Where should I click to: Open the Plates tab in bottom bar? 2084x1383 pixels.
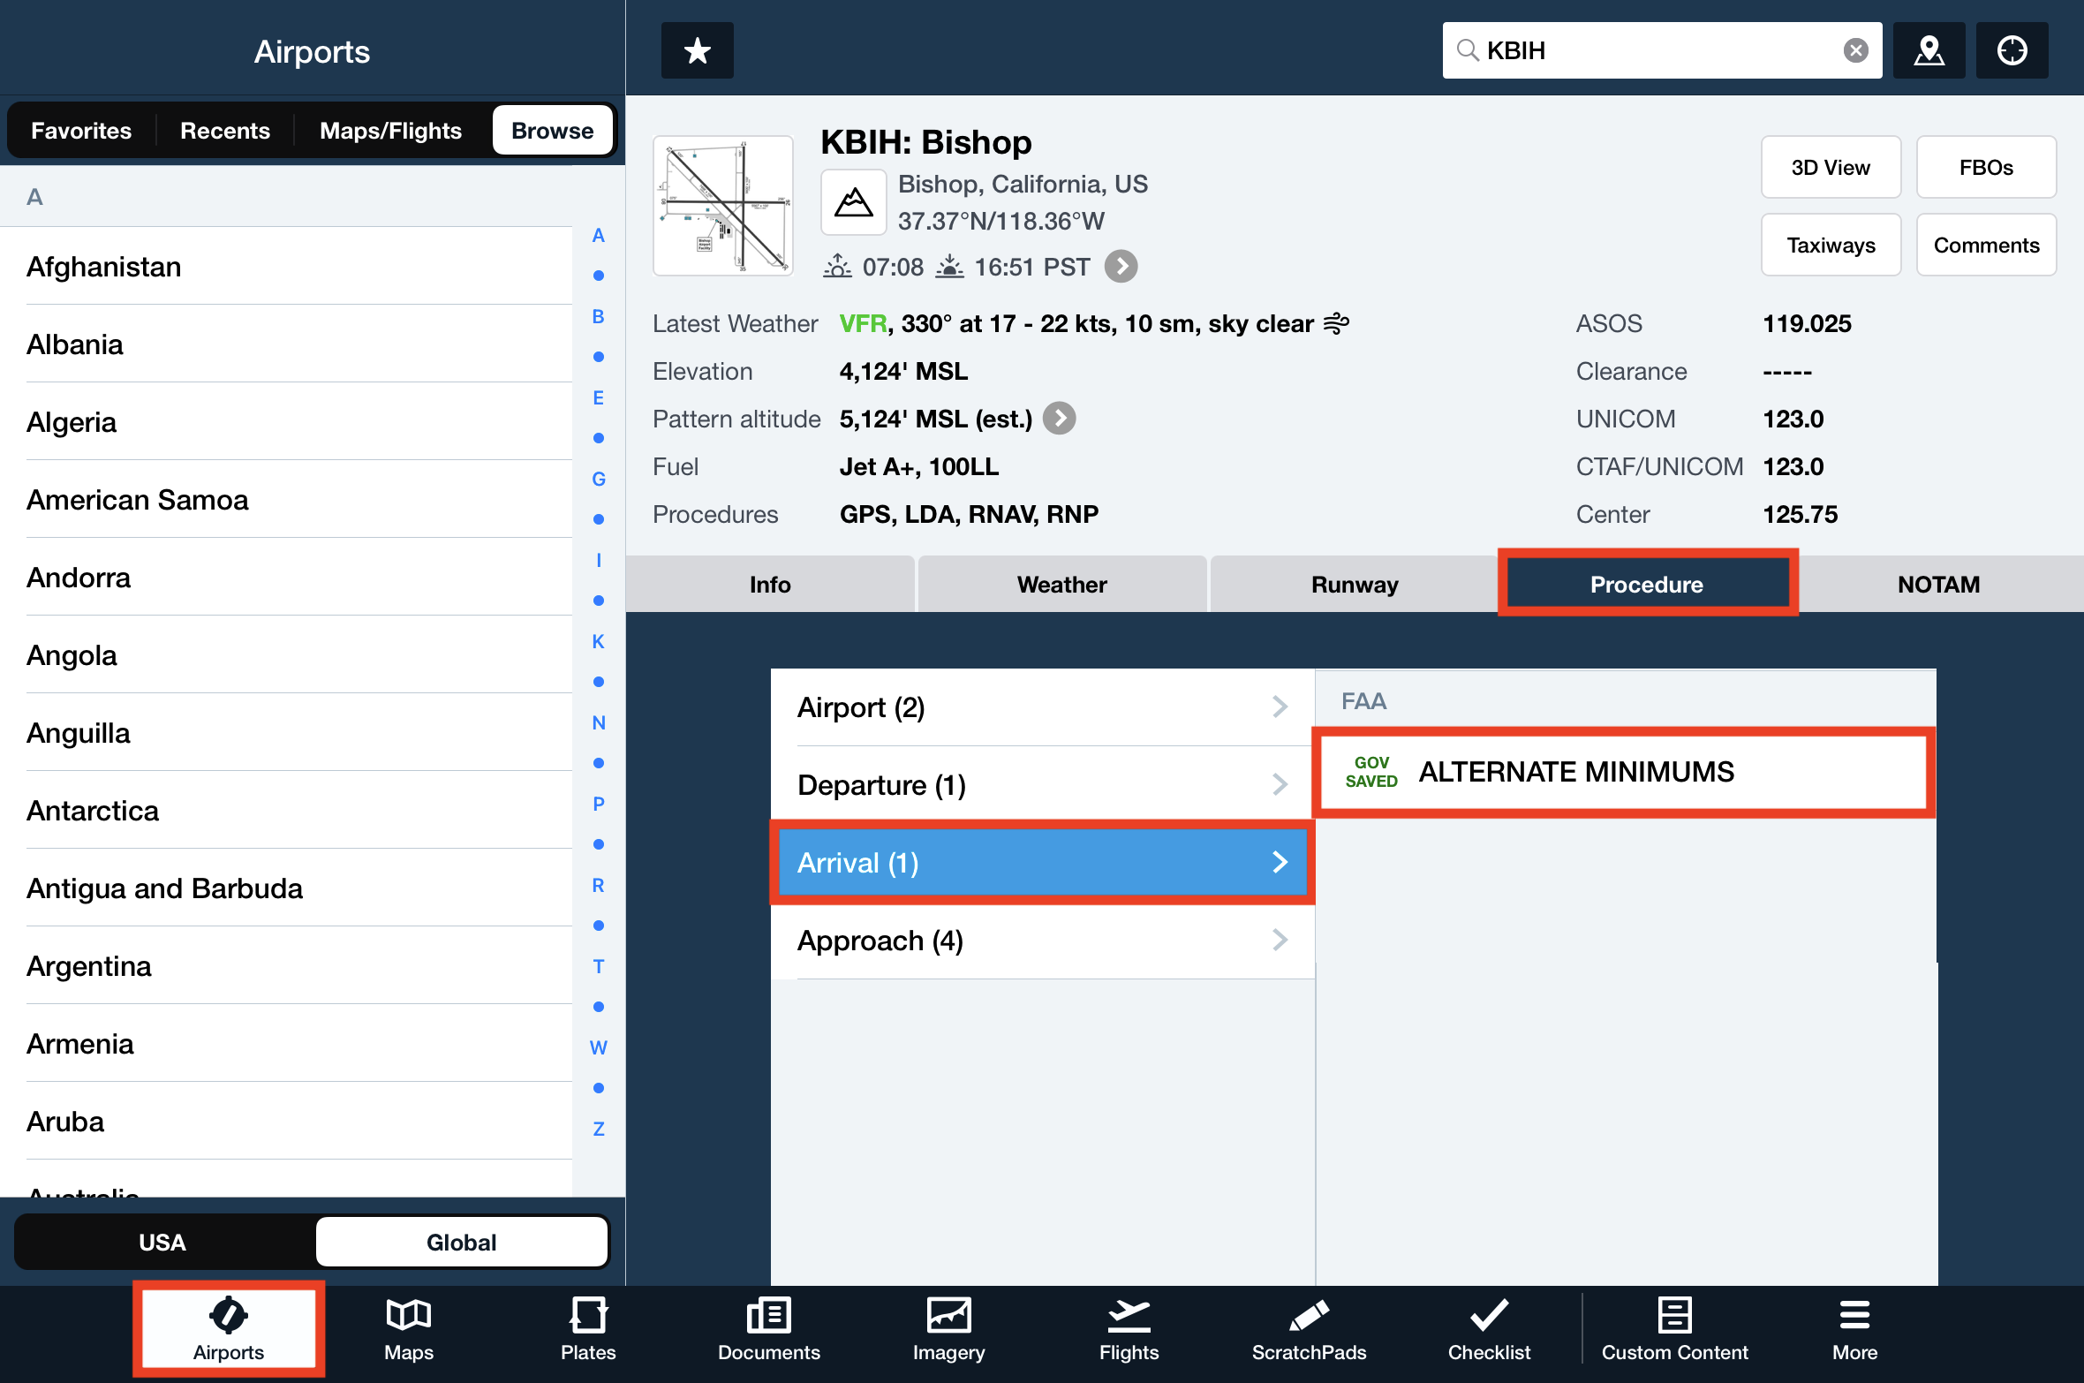[x=588, y=1329]
